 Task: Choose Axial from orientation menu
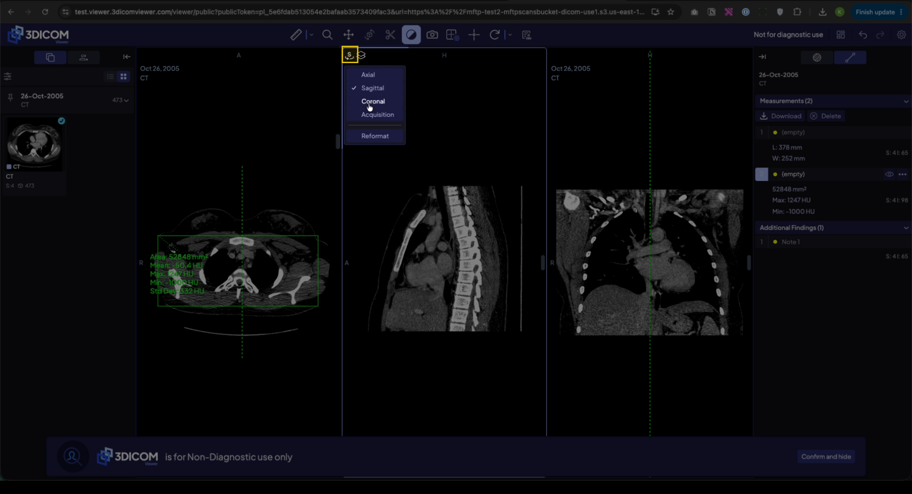click(368, 75)
